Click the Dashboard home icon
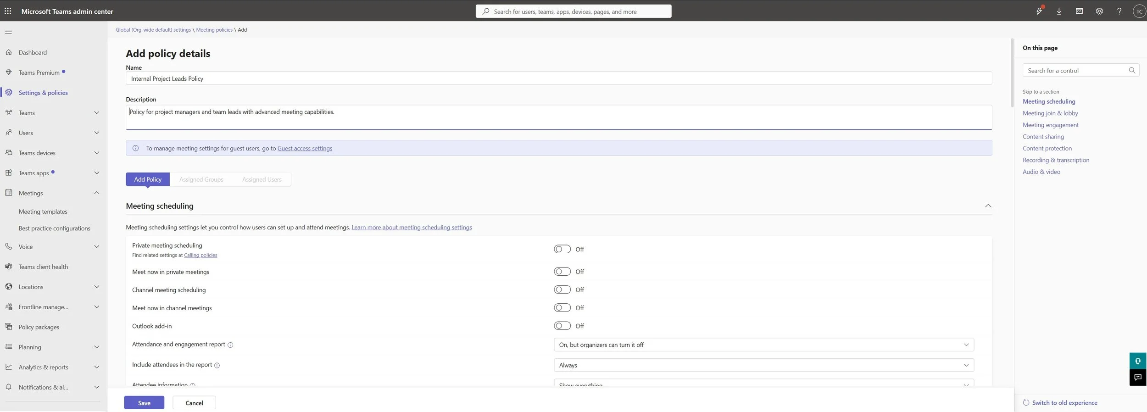The height and width of the screenshot is (412, 1147). (9, 52)
